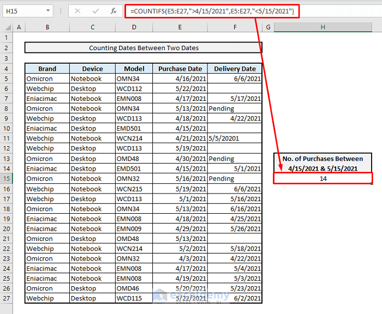Viewport: 382px width, 314px height.
Task: Select delivery date 5/1/2021 in row 14
Action: click(235, 168)
